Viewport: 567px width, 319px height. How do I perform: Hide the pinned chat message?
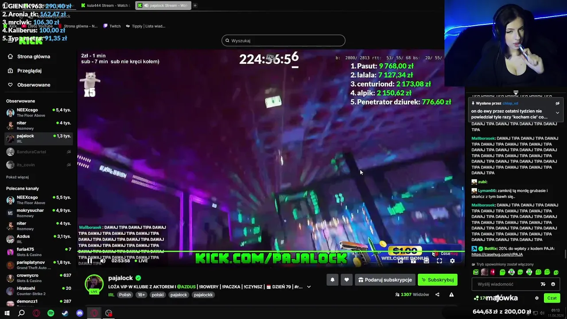click(x=557, y=103)
